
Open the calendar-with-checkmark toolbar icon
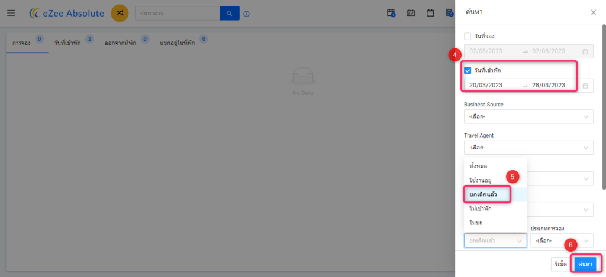[x=411, y=13]
